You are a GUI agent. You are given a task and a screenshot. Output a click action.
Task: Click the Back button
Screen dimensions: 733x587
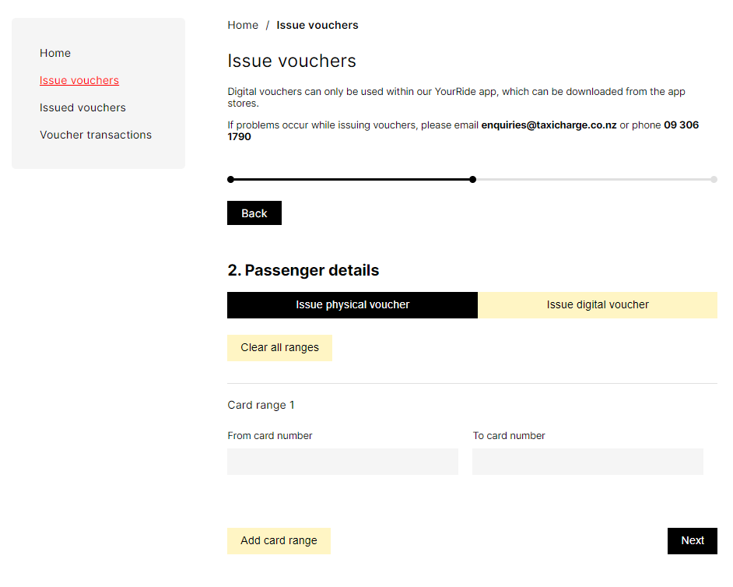(254, 213)
